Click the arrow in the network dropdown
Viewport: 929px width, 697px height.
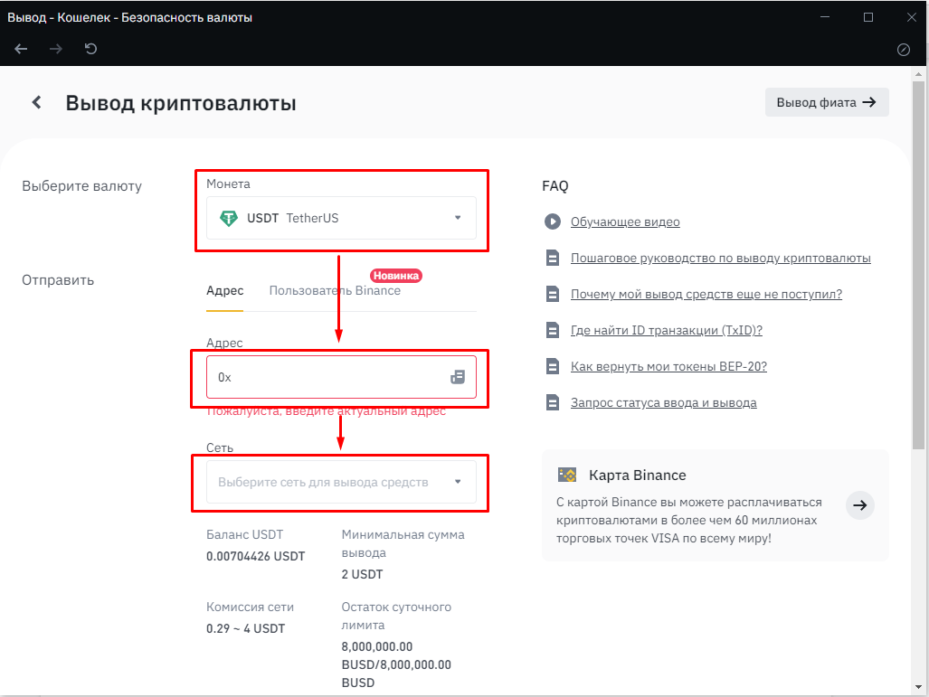pos(458,482)
